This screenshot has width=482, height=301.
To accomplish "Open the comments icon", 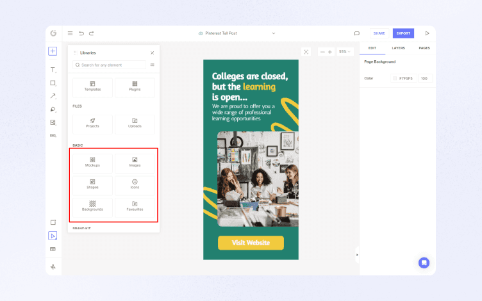I will [x=357, y=33].
